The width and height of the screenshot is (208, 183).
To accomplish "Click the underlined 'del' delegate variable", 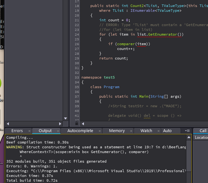I will tap(147, 116).
